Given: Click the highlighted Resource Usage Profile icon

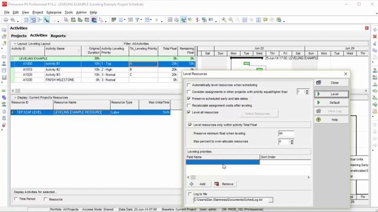Looking at the screenshot, I should [94, 20].
